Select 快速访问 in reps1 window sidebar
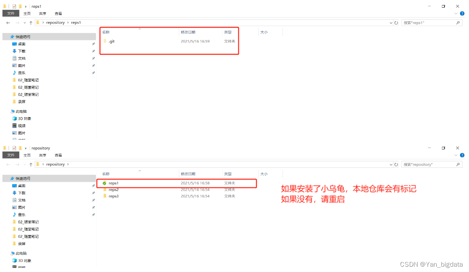This screenshot has height=272, width=469. point(49,37)
